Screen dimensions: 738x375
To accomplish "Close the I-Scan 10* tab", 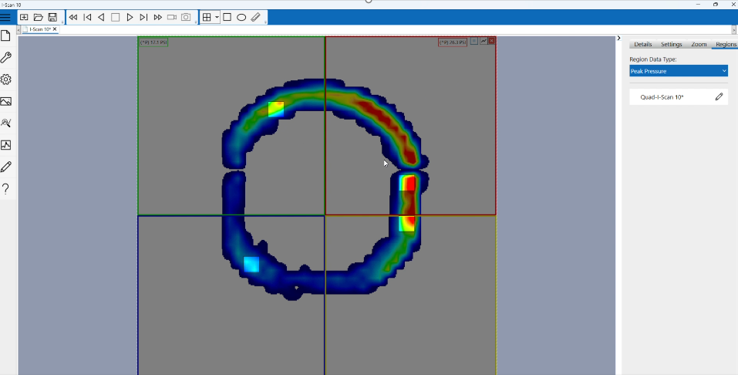I will coord(55,29).
